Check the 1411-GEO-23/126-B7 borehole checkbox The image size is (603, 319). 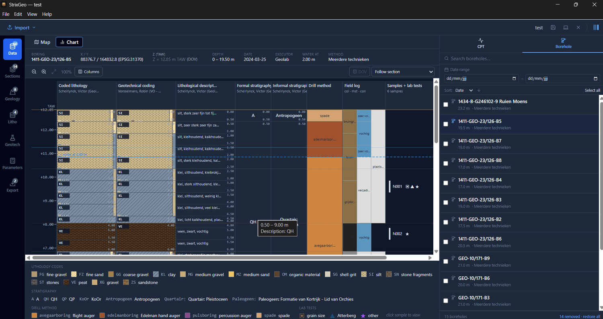pos(445,144)
